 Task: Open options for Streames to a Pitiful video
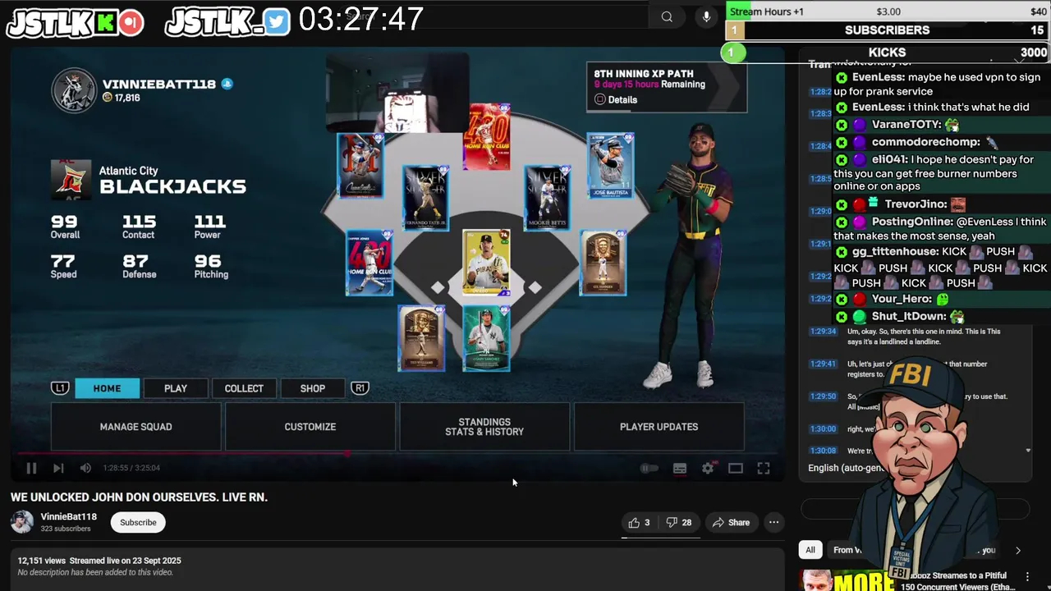(1027, 577)
